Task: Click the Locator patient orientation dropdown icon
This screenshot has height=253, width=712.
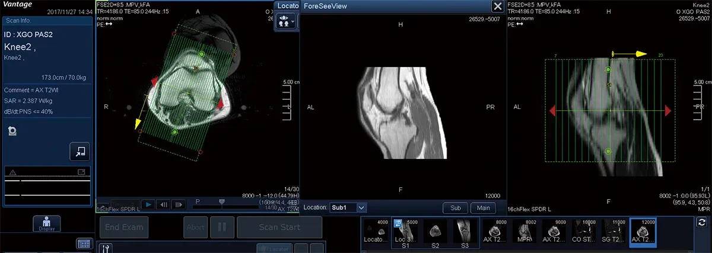Action: point(287,21)
